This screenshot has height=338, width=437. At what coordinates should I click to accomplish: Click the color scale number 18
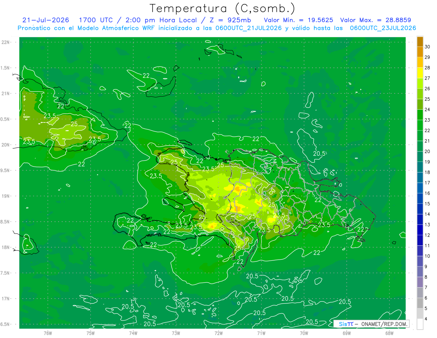click(428, 172)
